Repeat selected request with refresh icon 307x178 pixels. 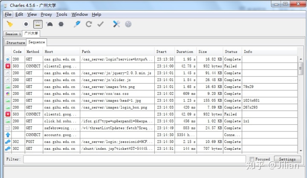click(x=89, y=24)
